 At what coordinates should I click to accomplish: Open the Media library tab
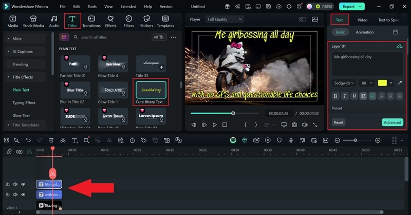[x=12, y=21]
